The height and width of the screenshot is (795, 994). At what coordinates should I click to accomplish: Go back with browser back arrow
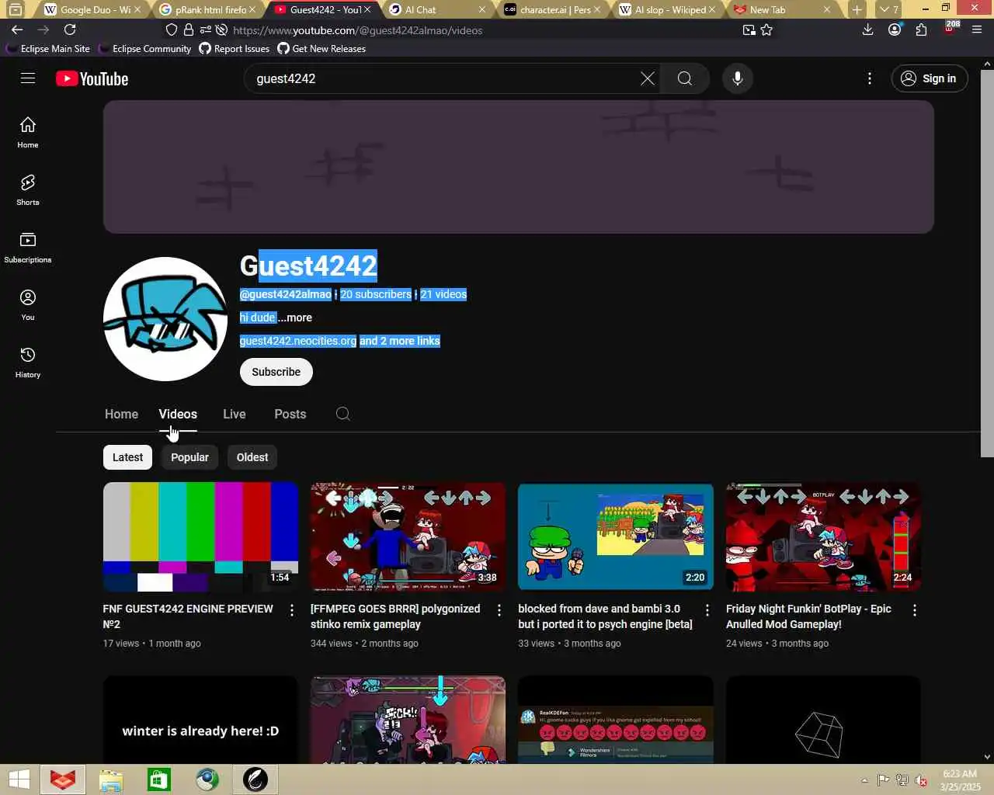pos(17,30)
